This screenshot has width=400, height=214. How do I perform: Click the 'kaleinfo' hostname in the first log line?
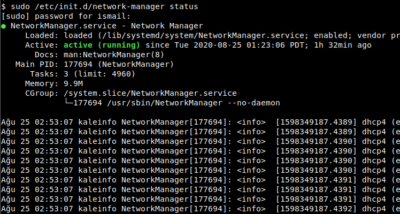(97, 123)
